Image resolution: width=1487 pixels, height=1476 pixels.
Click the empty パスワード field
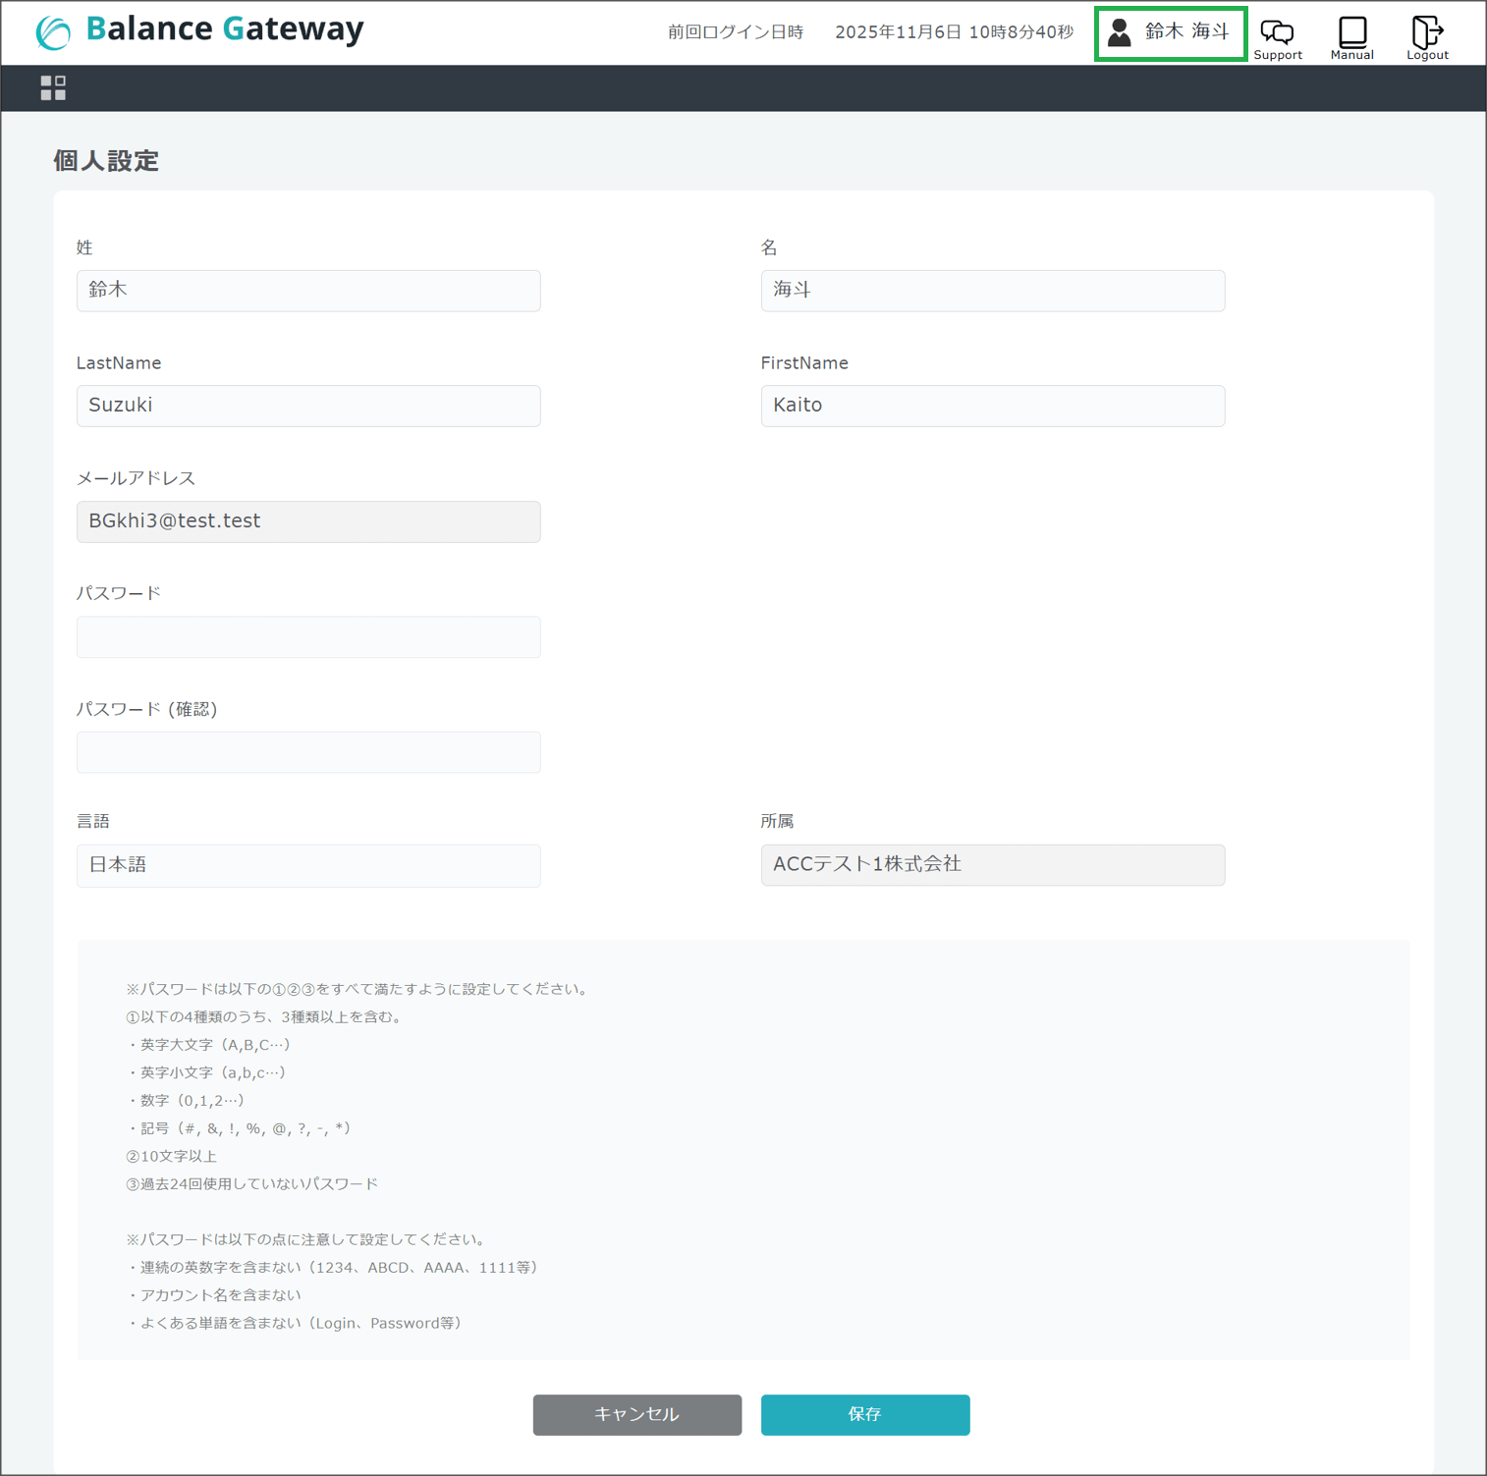pos(308,637)
